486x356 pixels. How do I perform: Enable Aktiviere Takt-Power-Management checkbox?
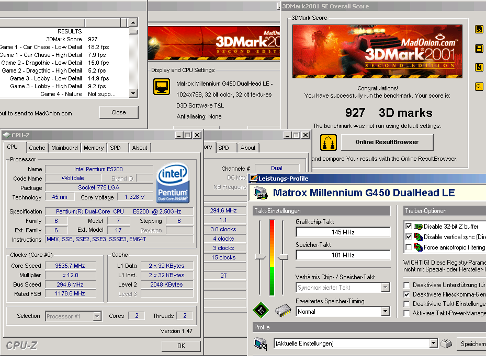(406, 313)
